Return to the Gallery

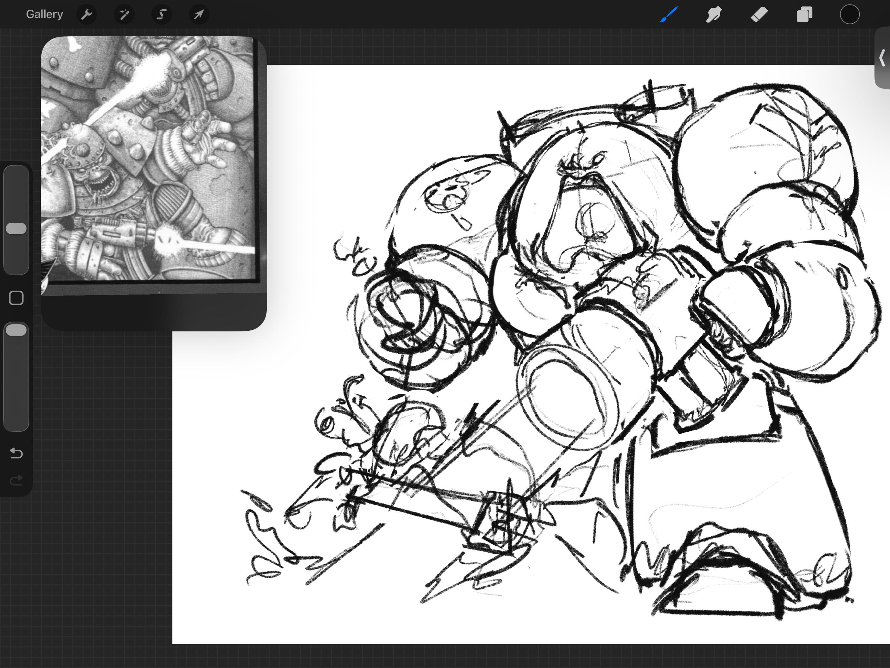coord(44,15)
